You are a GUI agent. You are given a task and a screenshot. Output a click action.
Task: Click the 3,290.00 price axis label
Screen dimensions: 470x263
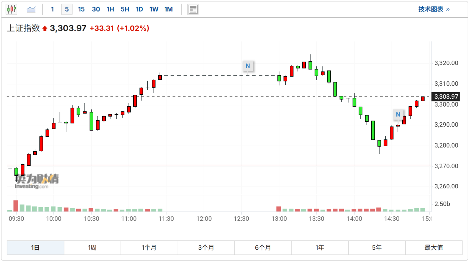point(446,125)
